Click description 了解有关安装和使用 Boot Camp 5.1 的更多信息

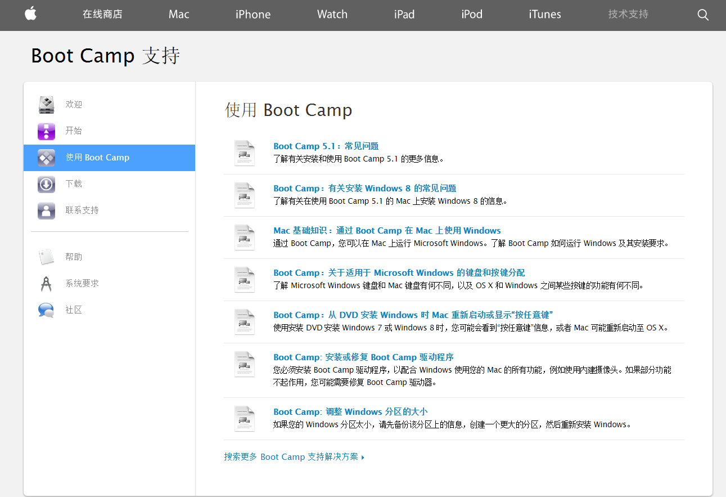click(x=359, y=159)
